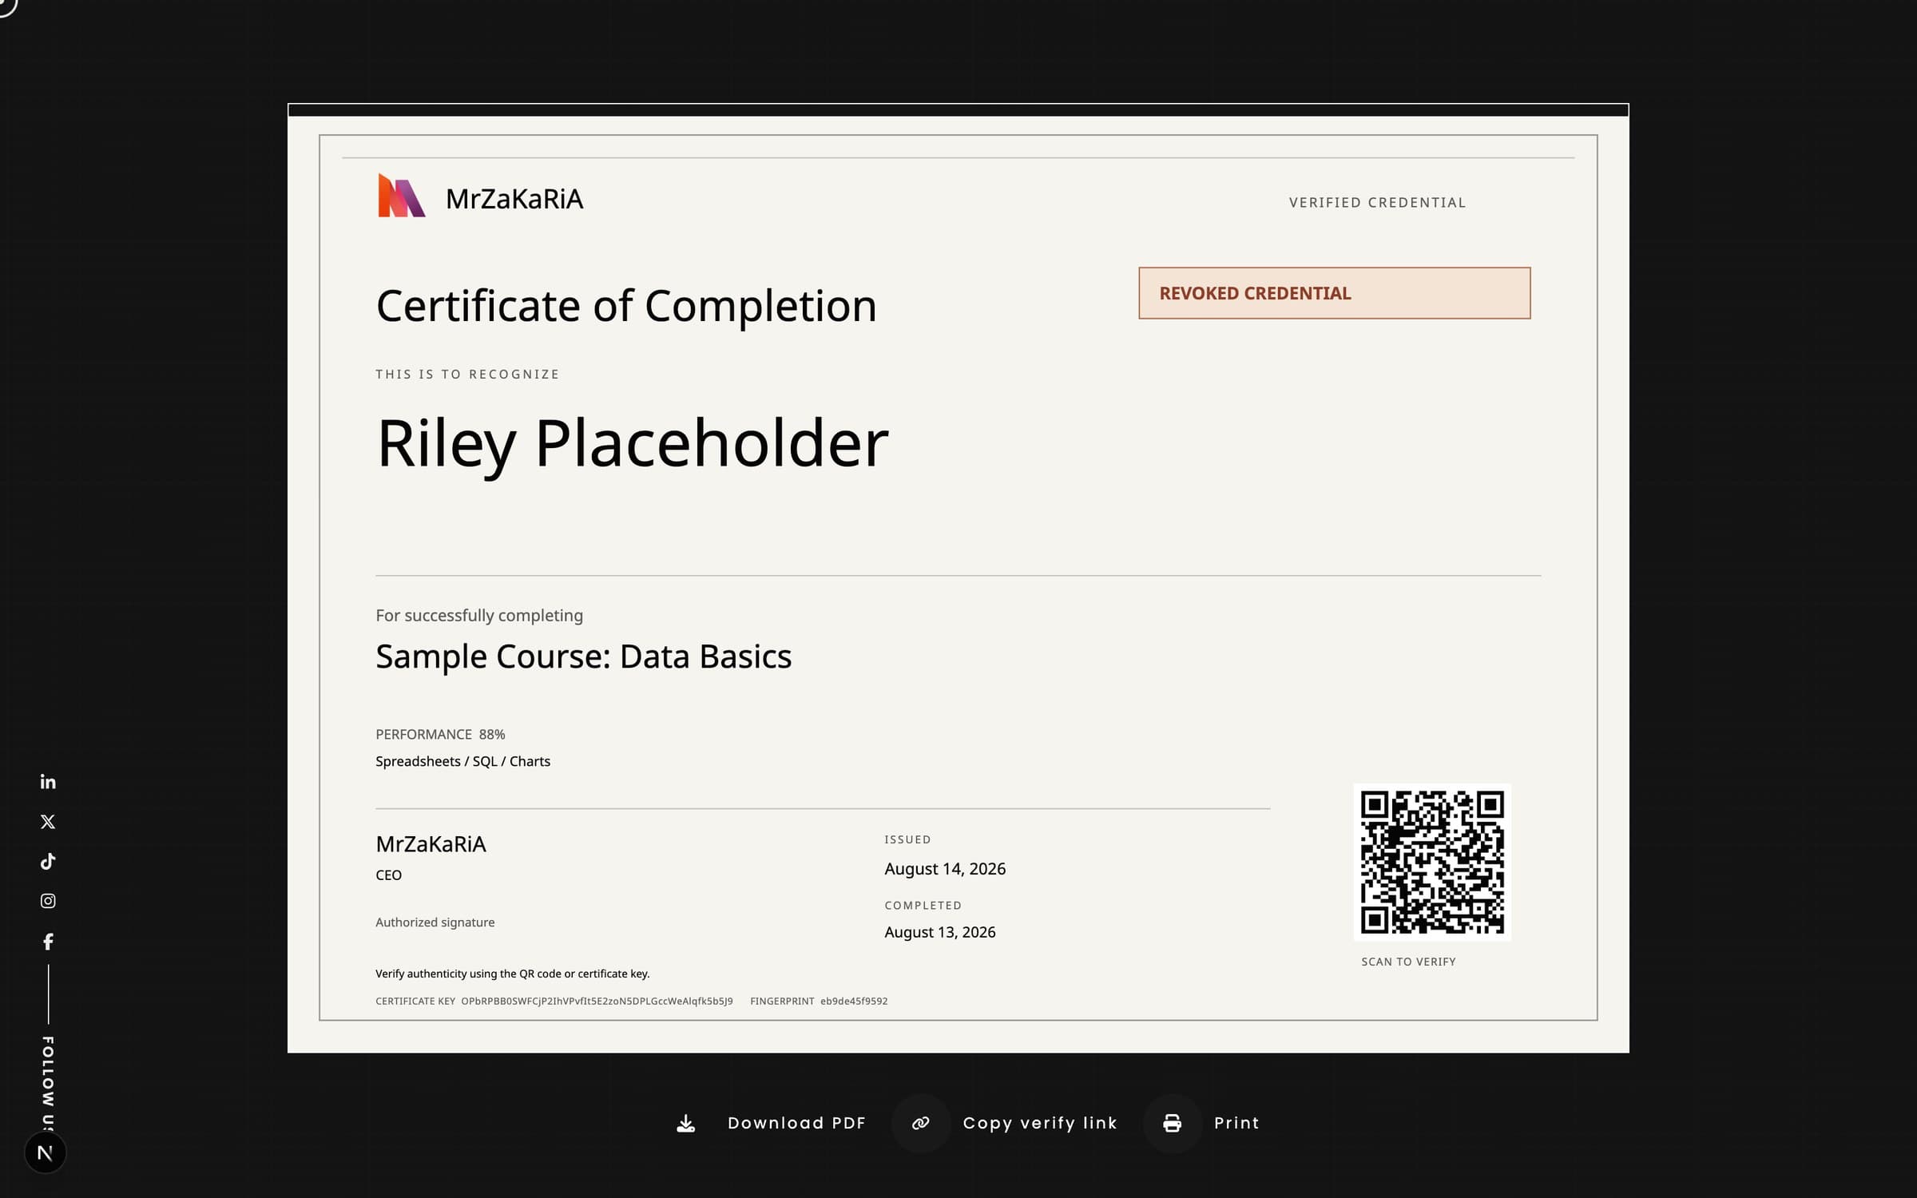The image size is (1917, 1198).
Task: Click the Print text button
Action: [1236, 1123]
